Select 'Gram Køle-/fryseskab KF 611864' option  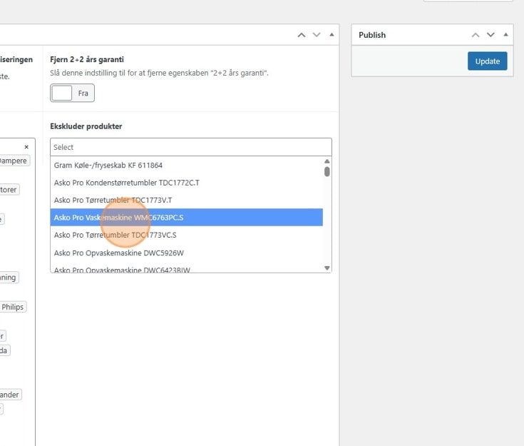point(187,166)
